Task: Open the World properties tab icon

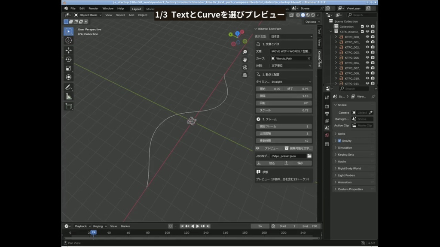Action: click(x=327, y=135)
